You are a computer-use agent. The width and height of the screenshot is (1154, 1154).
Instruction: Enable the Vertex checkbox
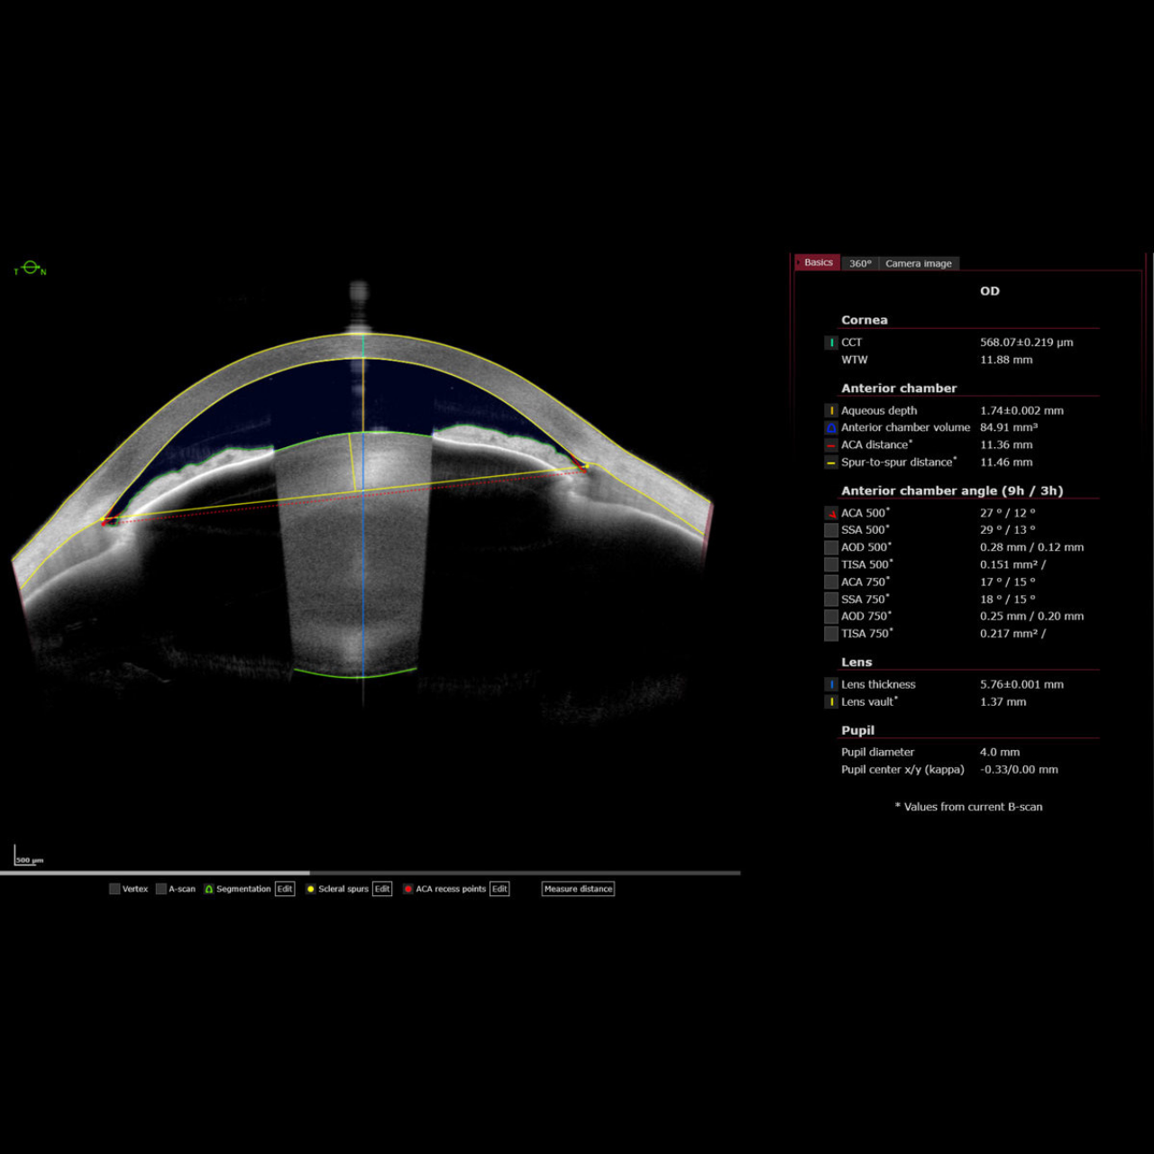[x=114, y=889]
